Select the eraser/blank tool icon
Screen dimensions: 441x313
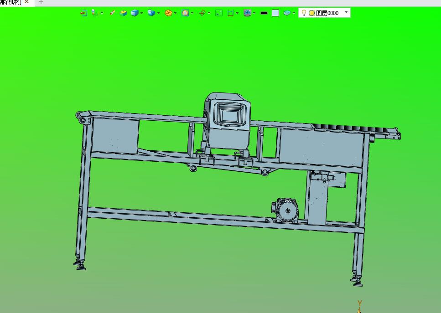click(x=112, y=13)
